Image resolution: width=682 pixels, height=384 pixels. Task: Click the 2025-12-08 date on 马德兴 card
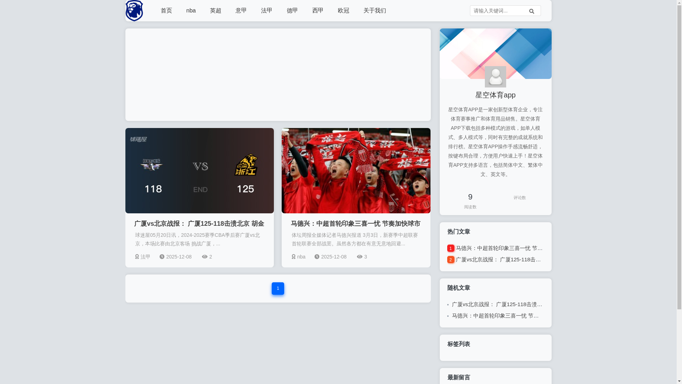coord(334,257)
